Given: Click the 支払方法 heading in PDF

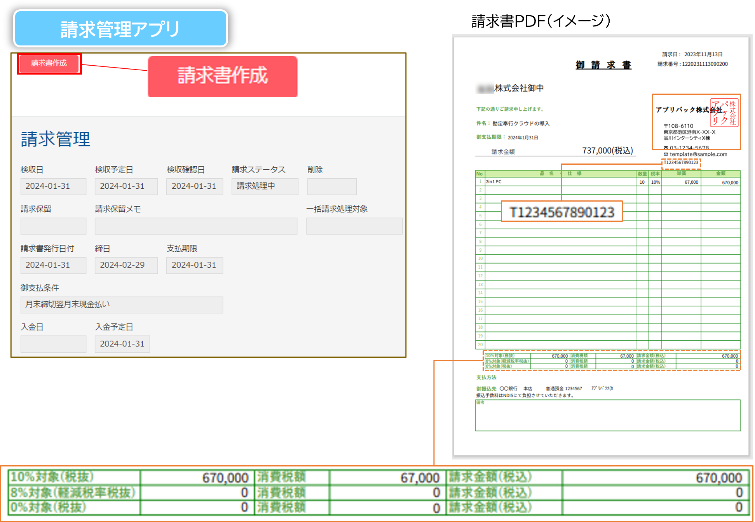Looking at the screenshot, I should click(x=486, y=378).
